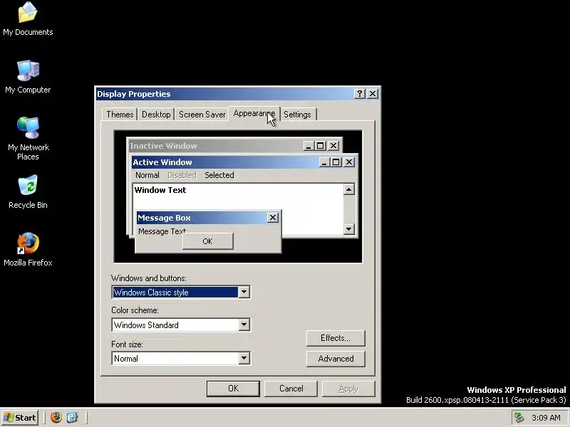Click the Cancel button
570x427 pixels.
click(291, 389)
